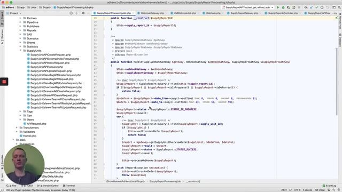
Task: Open the Terminal tool window
Action: click(69, 186)
